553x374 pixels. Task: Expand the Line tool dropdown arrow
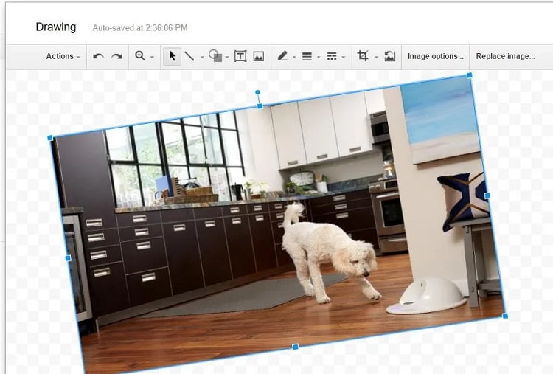(202, 57)
